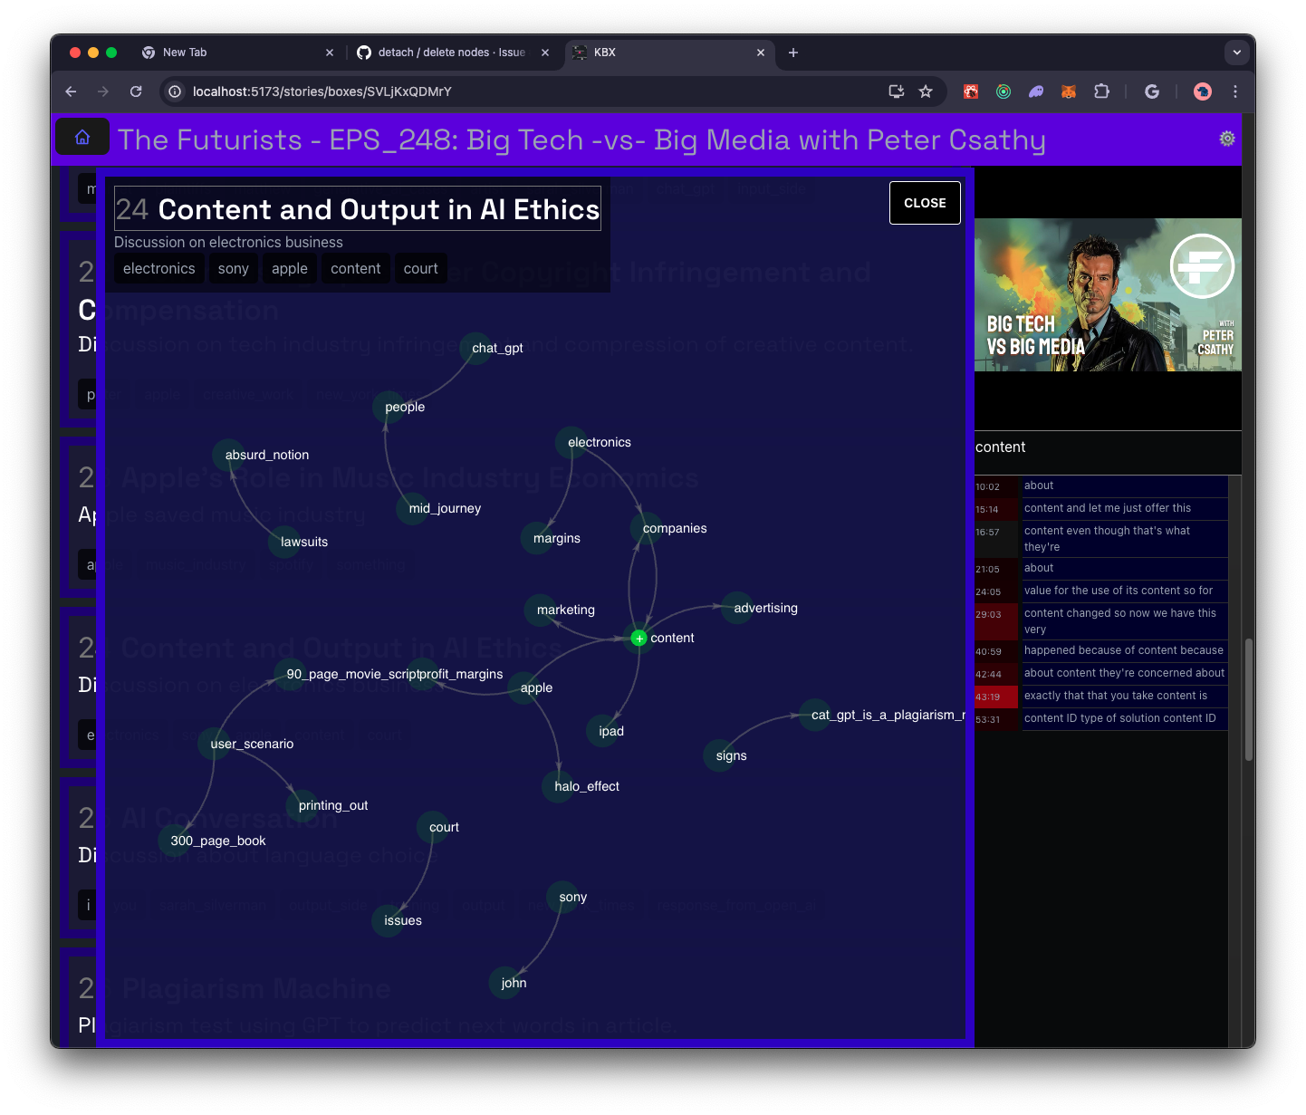
Task: Click the issues graph node
Action: point(389,920)
